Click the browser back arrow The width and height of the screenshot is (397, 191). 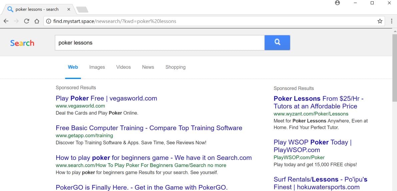click(6, 21)
